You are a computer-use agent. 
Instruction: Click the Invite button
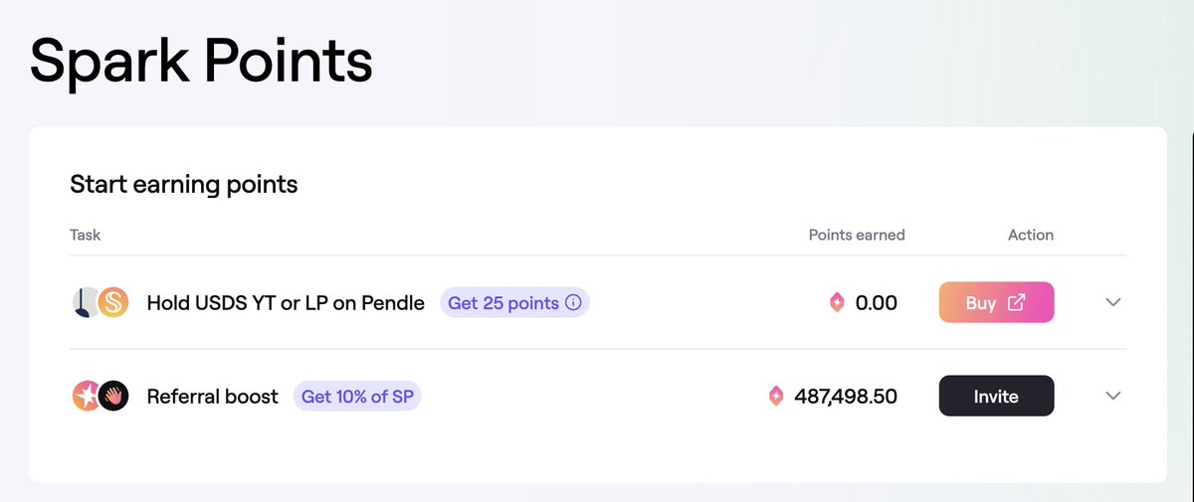tap(996, 396)
